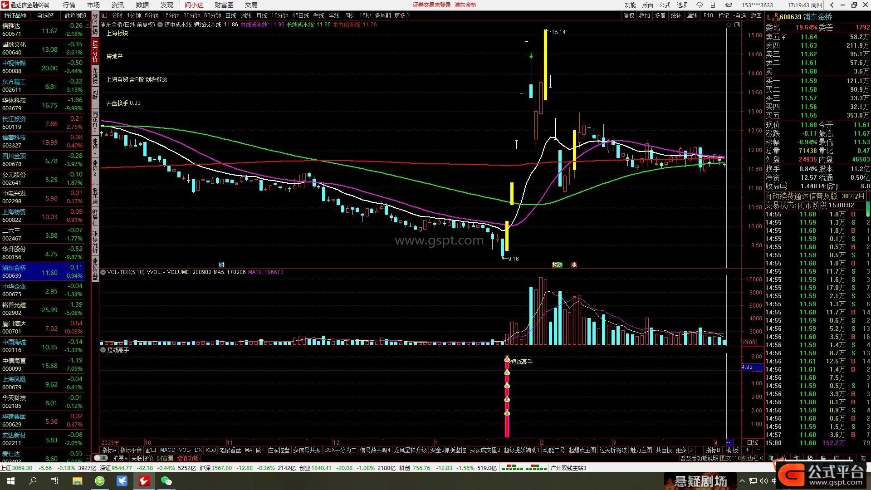Click 增值功能 link at bottom

coord(187,458)
